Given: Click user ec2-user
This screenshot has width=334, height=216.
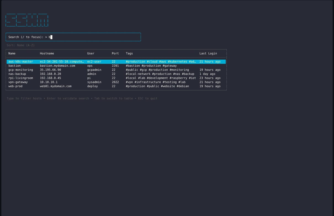Looking at the screenshot, I should [x=94, y=62].
